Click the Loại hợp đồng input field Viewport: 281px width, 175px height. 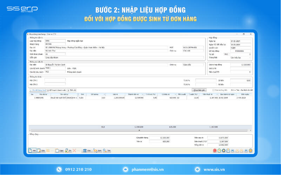[x=55, y=41]
